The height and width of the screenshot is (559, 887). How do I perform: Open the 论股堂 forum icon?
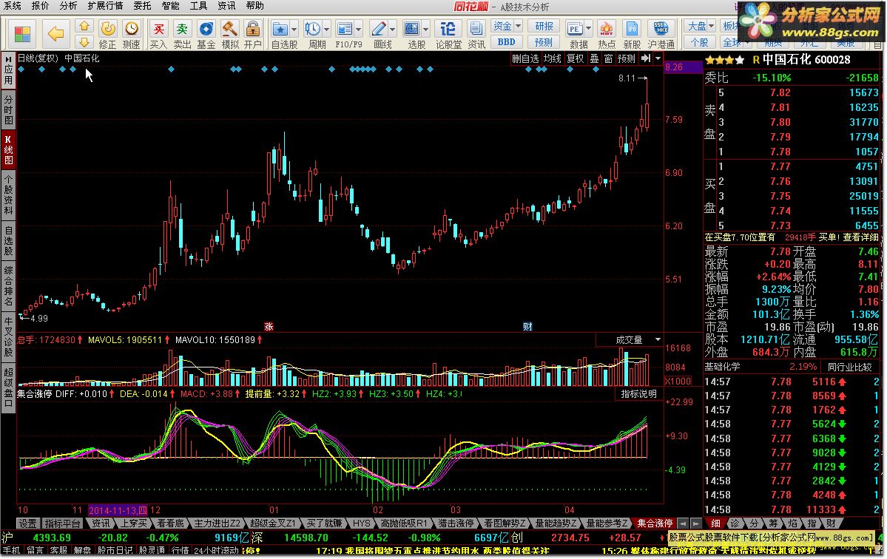[448, 28]
